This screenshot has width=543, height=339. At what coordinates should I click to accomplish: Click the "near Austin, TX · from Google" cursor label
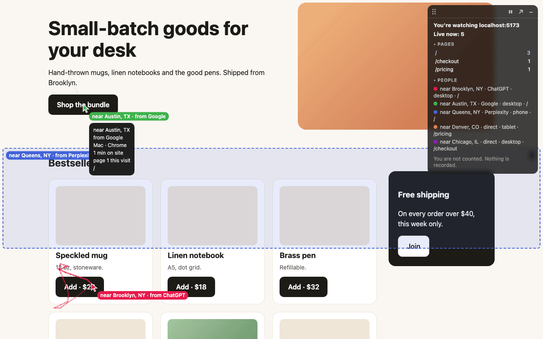[x=129, y=117]
